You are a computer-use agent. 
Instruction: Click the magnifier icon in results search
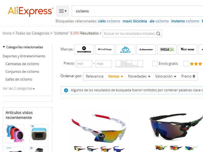(x=158, y=34)
